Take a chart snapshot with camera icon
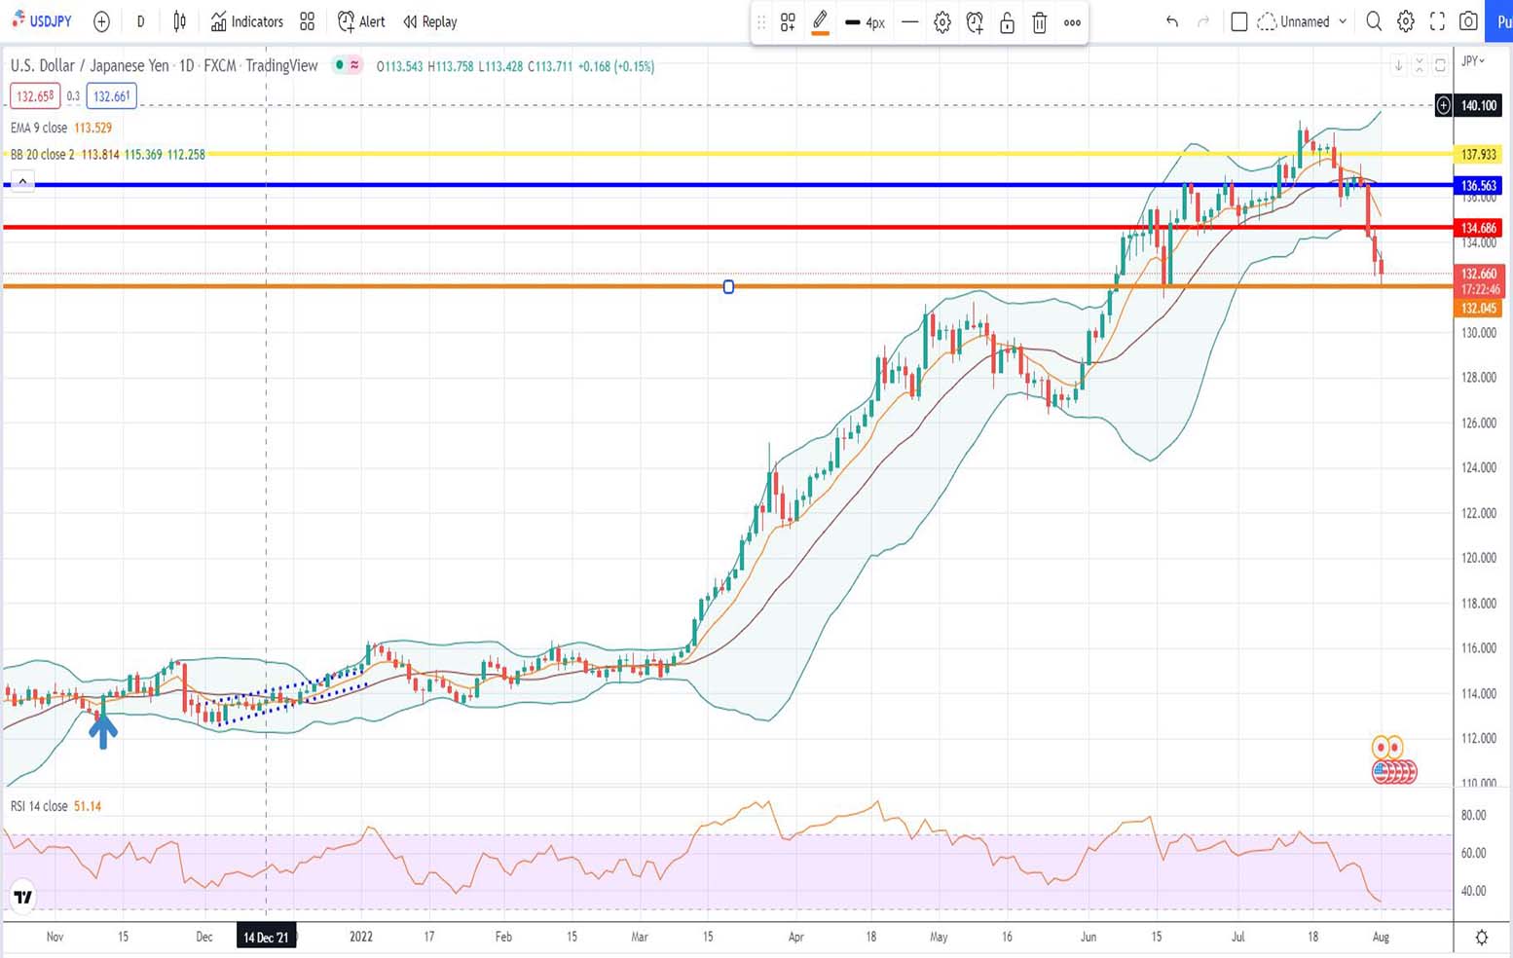The width and height of the screenshot is (1513, 958). [1468, 21]
